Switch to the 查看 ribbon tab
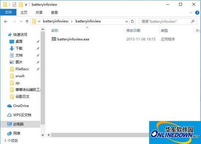Viewport: 201px width, 144px height. [54, 12]
